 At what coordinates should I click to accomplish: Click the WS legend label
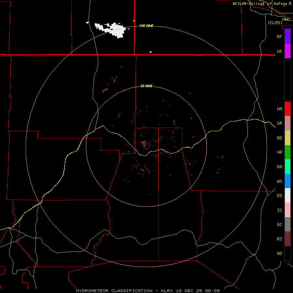coord(279,181)
